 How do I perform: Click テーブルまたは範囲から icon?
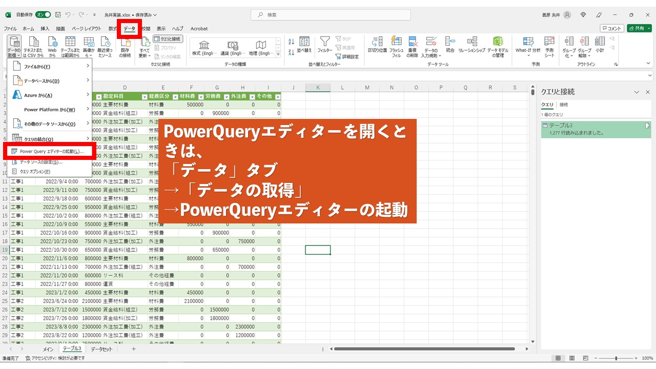pyautogui.click(x=70, y=47)
